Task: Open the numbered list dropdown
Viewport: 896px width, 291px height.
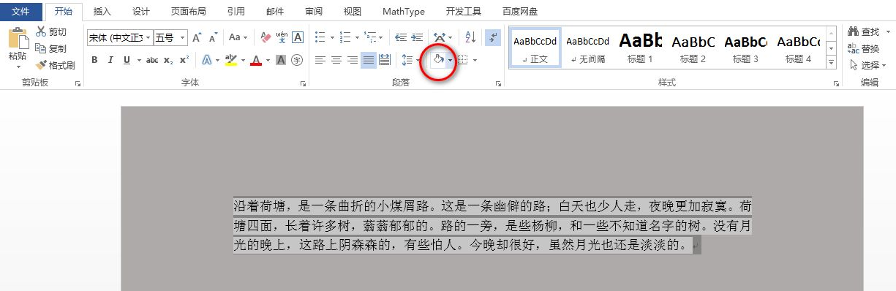Action: pos(357,37)
